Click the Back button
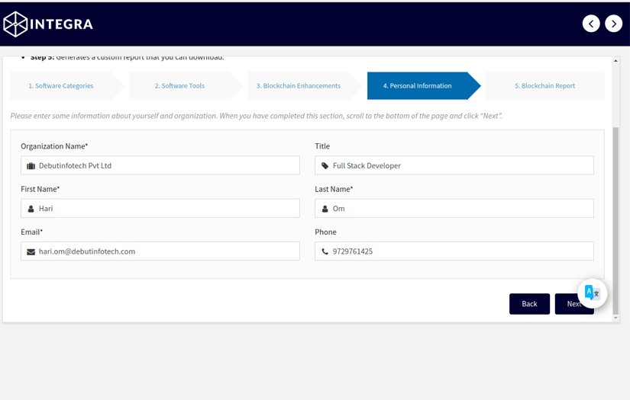This screenshot has height=400, width=630. [x=529, y=304]
